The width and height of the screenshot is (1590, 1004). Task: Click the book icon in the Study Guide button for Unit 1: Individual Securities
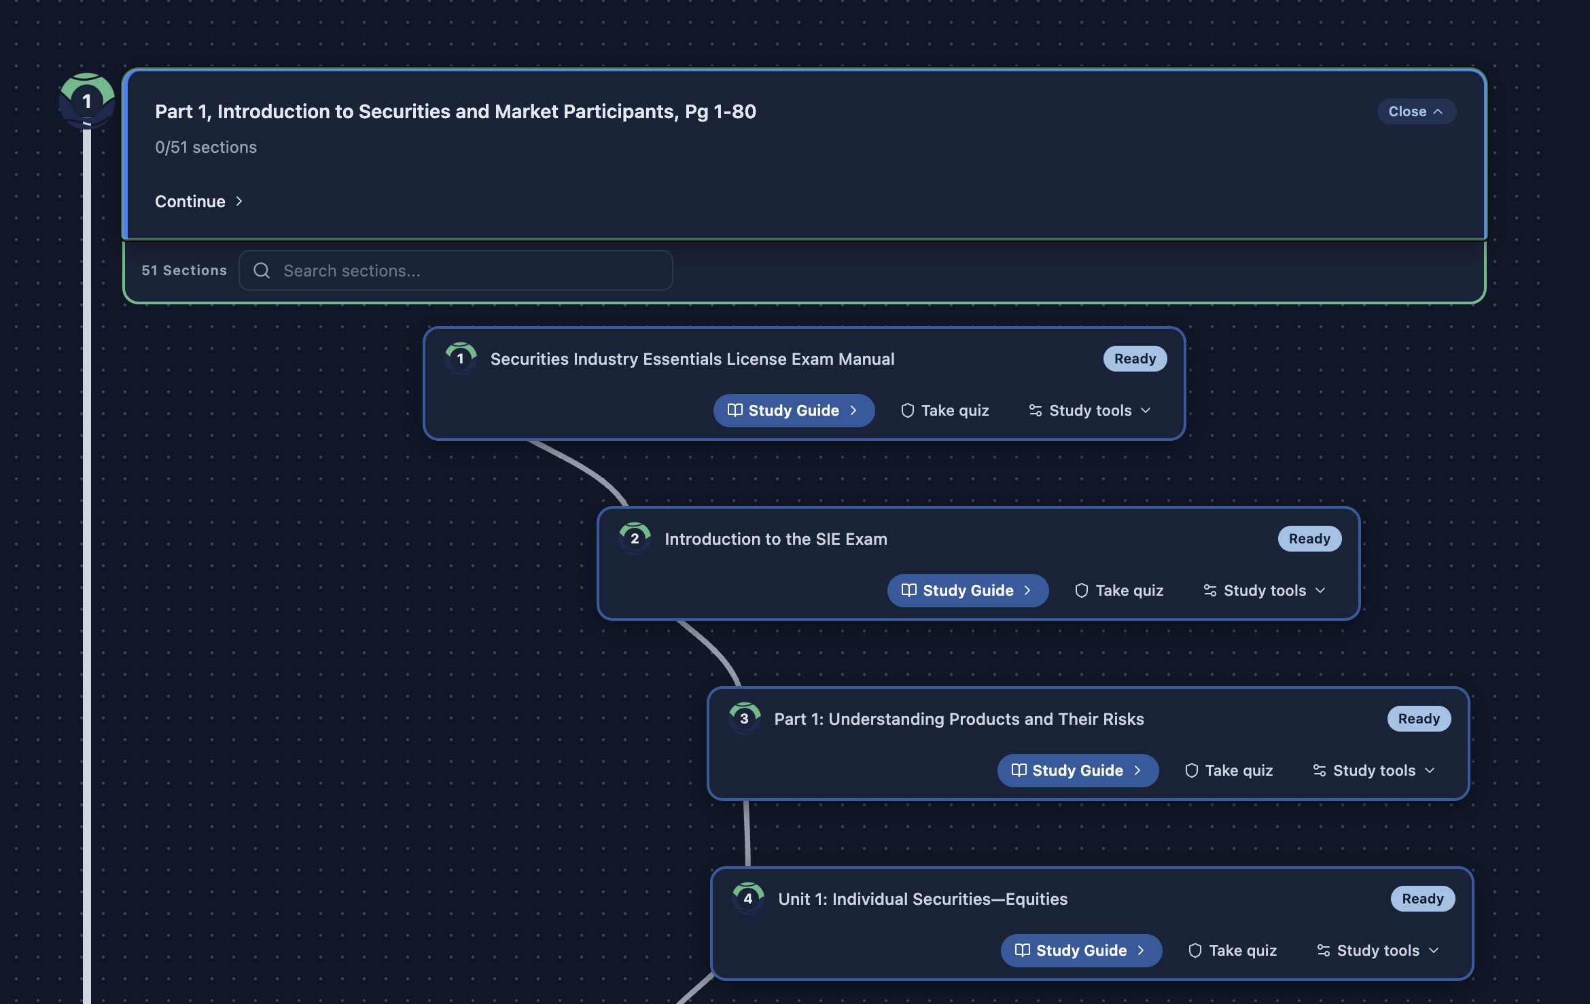pyautogui.click(x=1023, y=950)
